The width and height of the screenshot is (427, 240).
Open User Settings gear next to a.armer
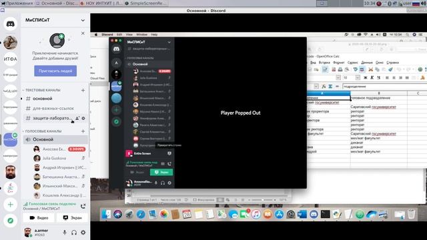point(83,233)
